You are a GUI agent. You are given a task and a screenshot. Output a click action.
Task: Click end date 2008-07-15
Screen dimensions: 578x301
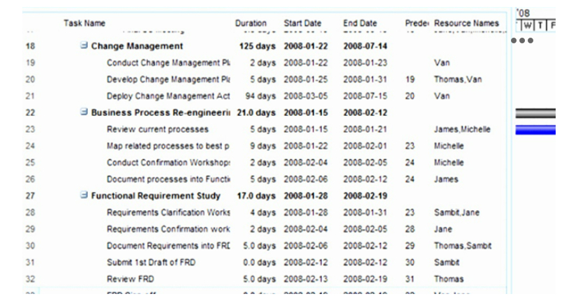pyautogui.click(x=365, y=96)
